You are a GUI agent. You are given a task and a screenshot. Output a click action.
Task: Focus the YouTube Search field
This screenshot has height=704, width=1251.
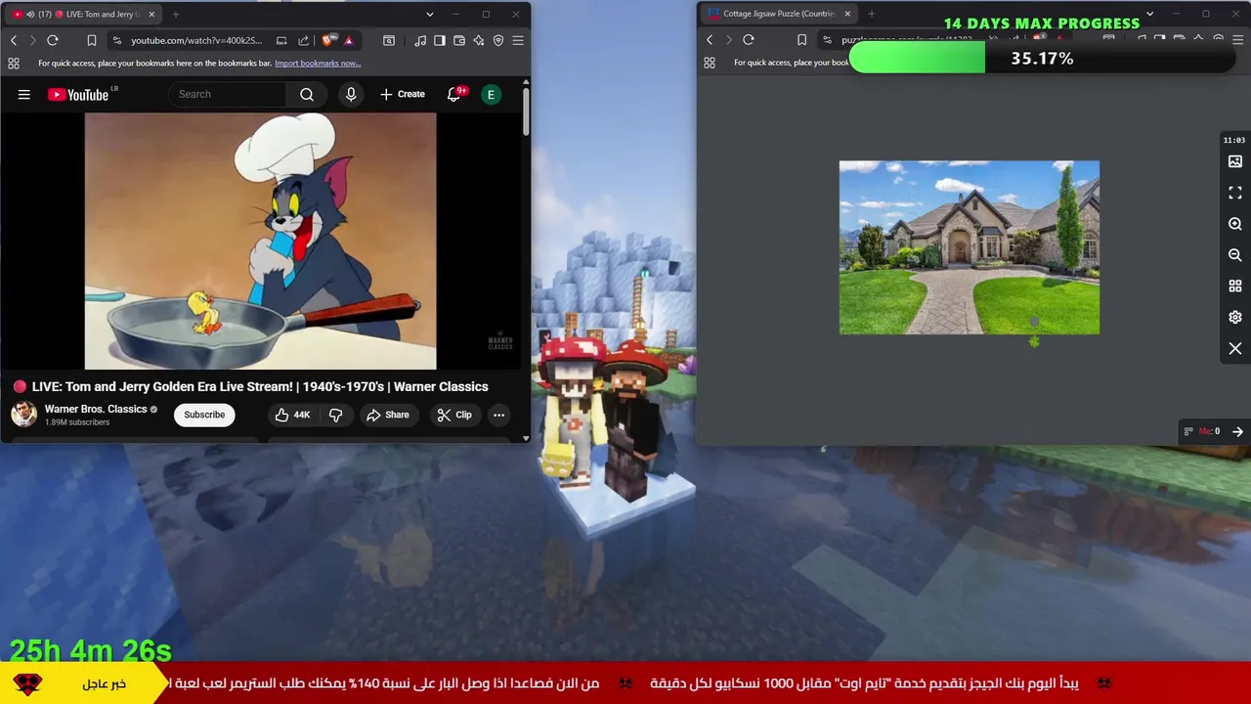[228, 95]
